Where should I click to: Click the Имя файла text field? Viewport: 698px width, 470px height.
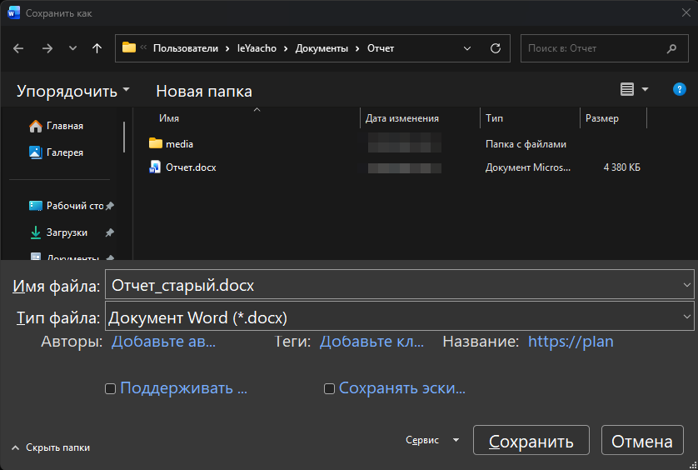point(392,284)
